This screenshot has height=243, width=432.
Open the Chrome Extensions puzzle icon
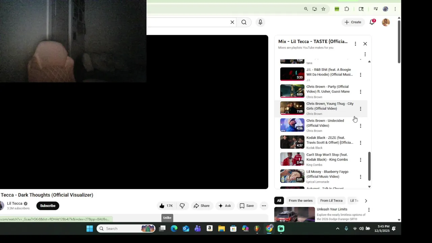coord(347,9)
